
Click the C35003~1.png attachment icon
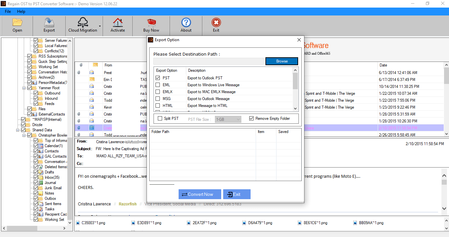pyautogui.click(x=78, y=223)
